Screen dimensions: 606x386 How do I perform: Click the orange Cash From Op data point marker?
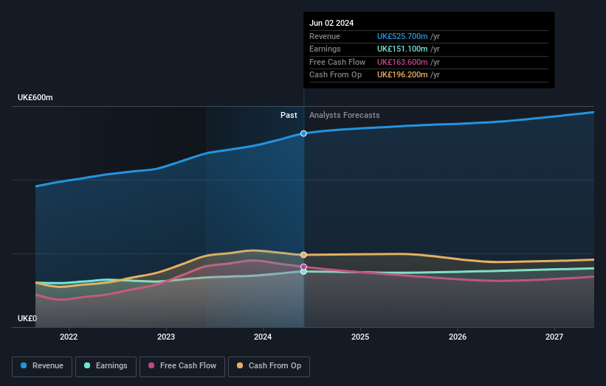304,255
